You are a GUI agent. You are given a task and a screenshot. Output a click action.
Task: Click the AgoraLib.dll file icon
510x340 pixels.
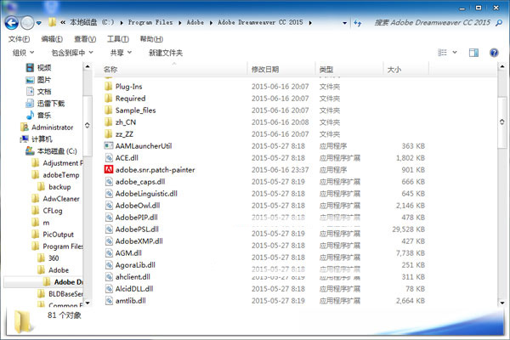pos(109,265)
